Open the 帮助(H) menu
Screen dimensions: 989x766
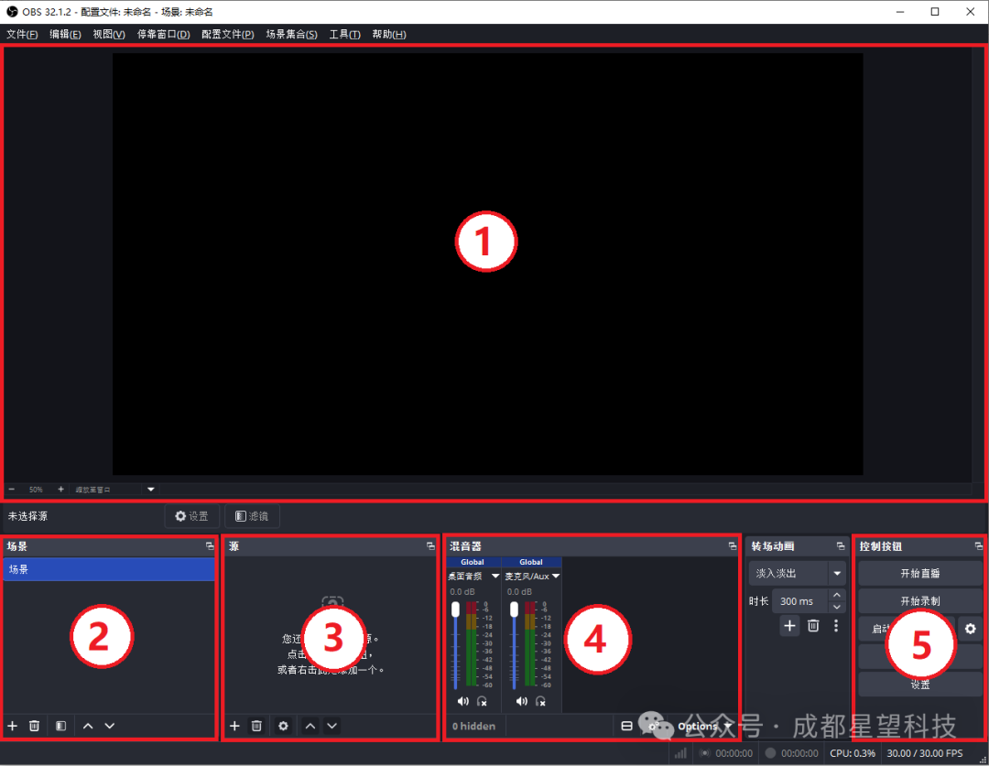pos(389,34)
